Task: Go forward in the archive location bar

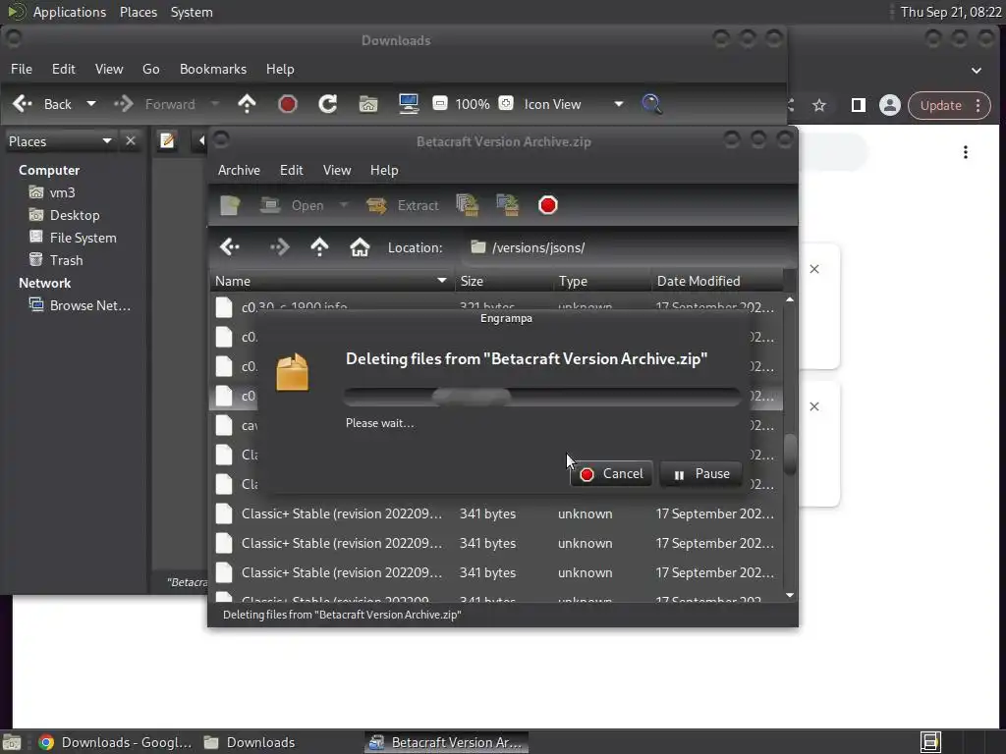Action: [280, 246]
